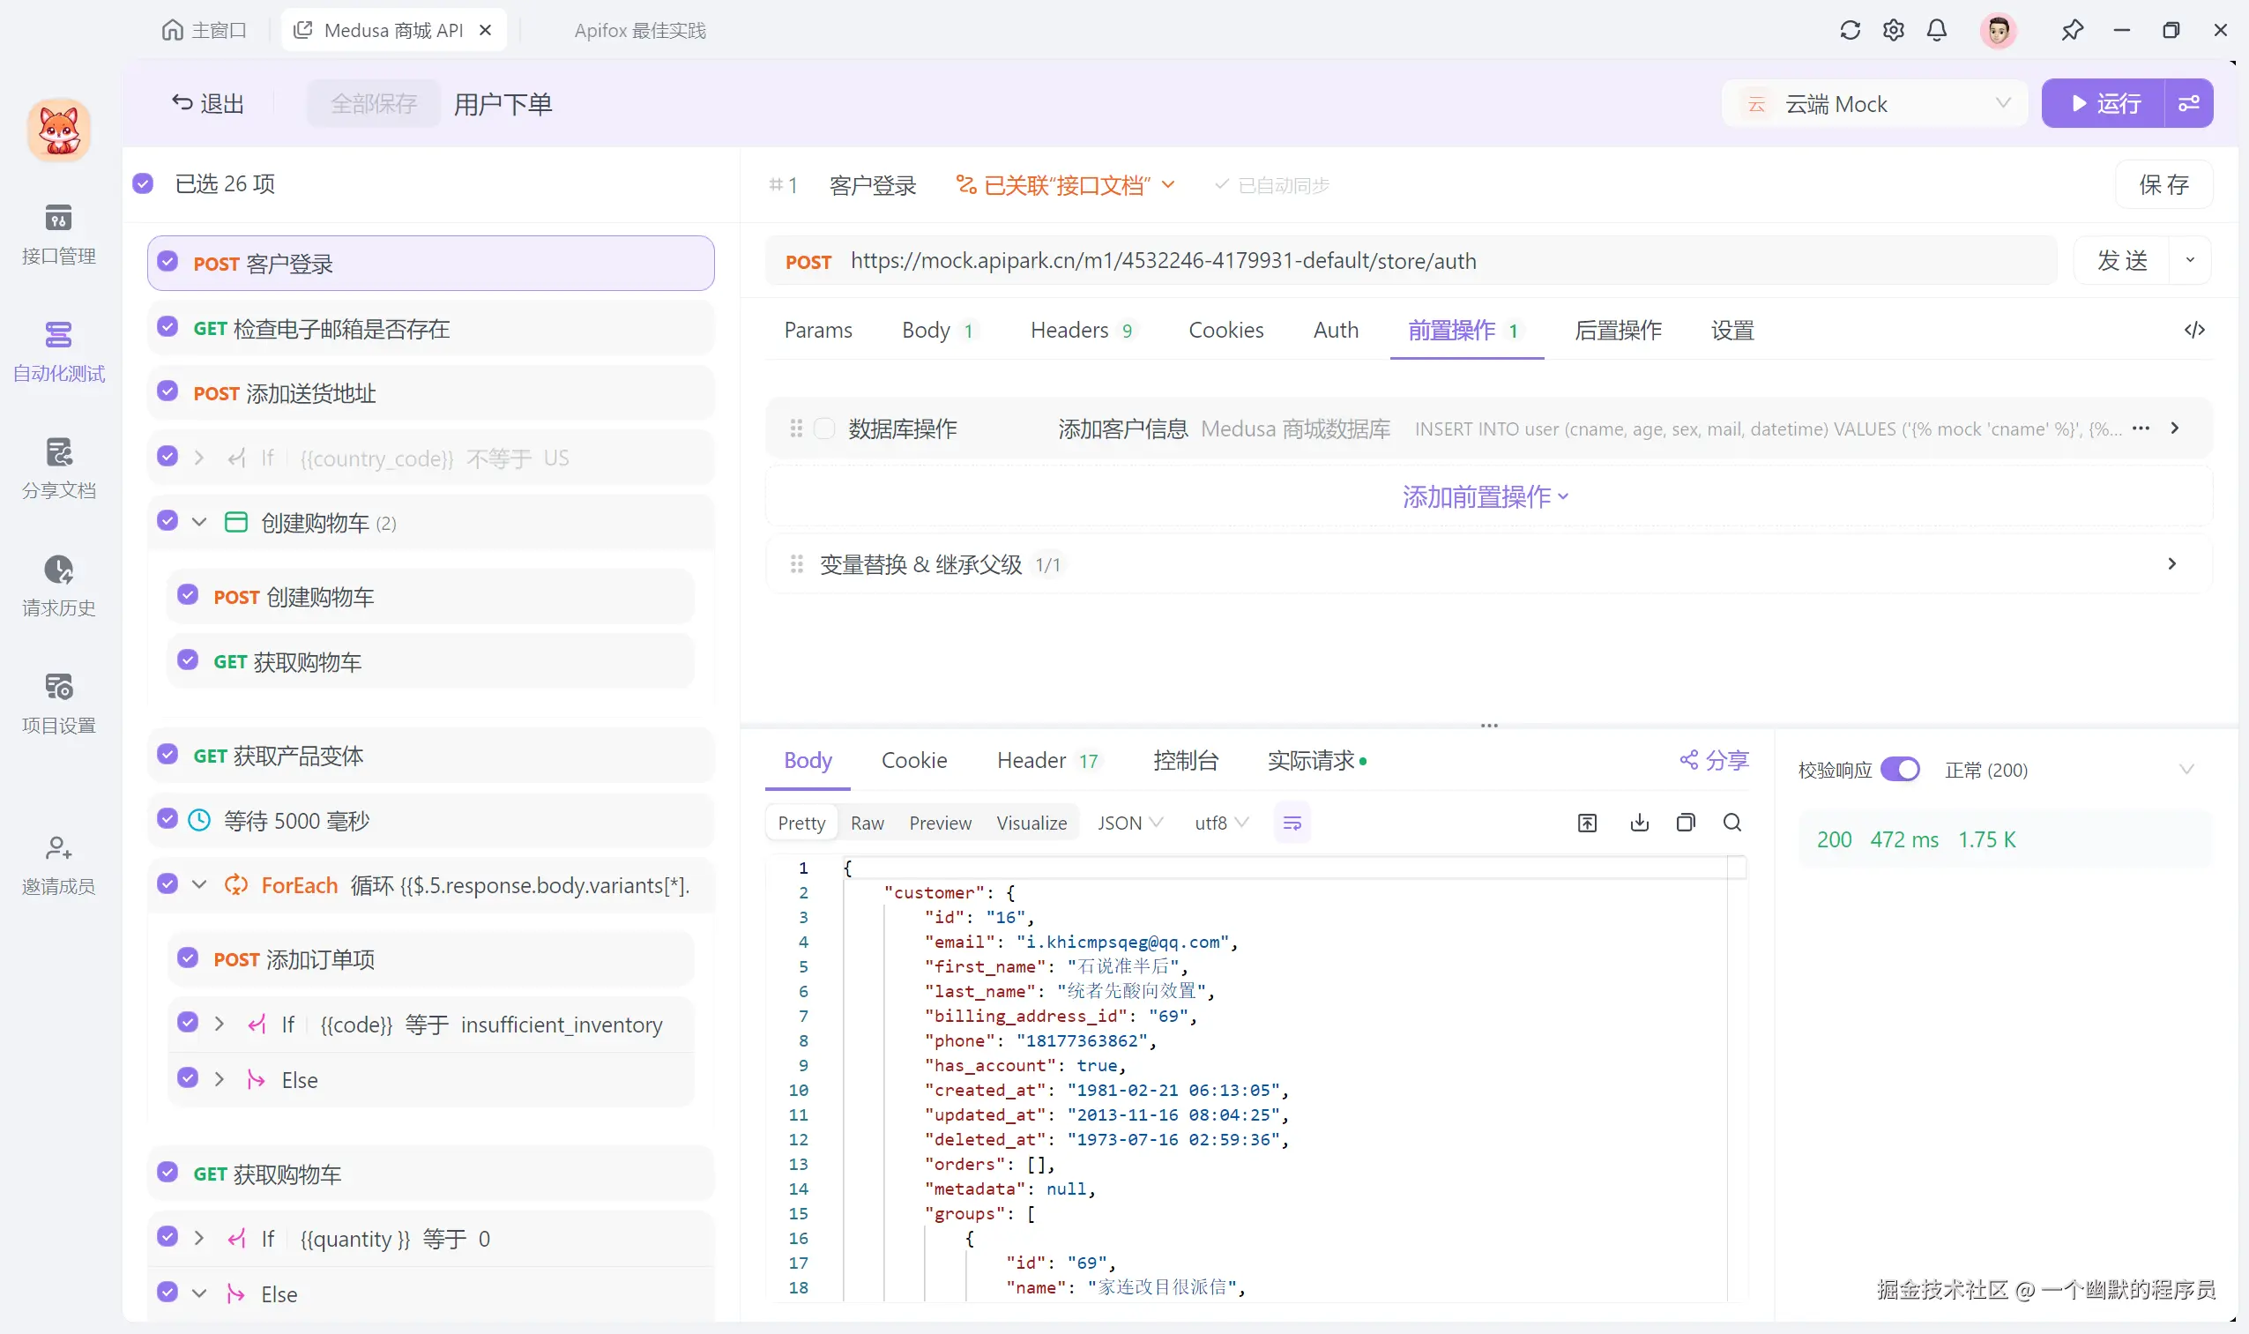The height and width of the screenshot is (1334, 2249).
Task: Open the 控制台 response tab
Action: click(1185, 761)
